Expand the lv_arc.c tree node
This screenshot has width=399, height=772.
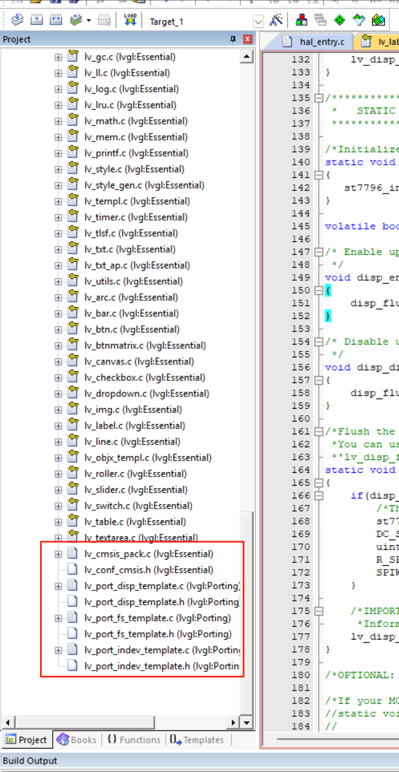click(x=58, y=298)
